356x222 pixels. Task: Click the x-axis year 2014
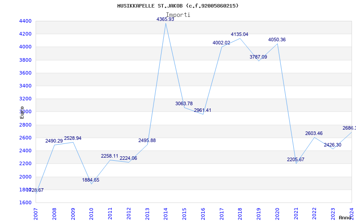click(166, 214)
